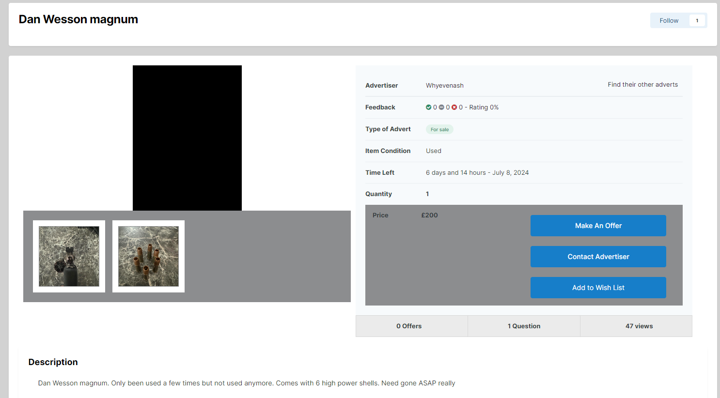The height and width of the screenshot is (398, 720).
Task: Click the Follow button
Action: click(669, 20)
